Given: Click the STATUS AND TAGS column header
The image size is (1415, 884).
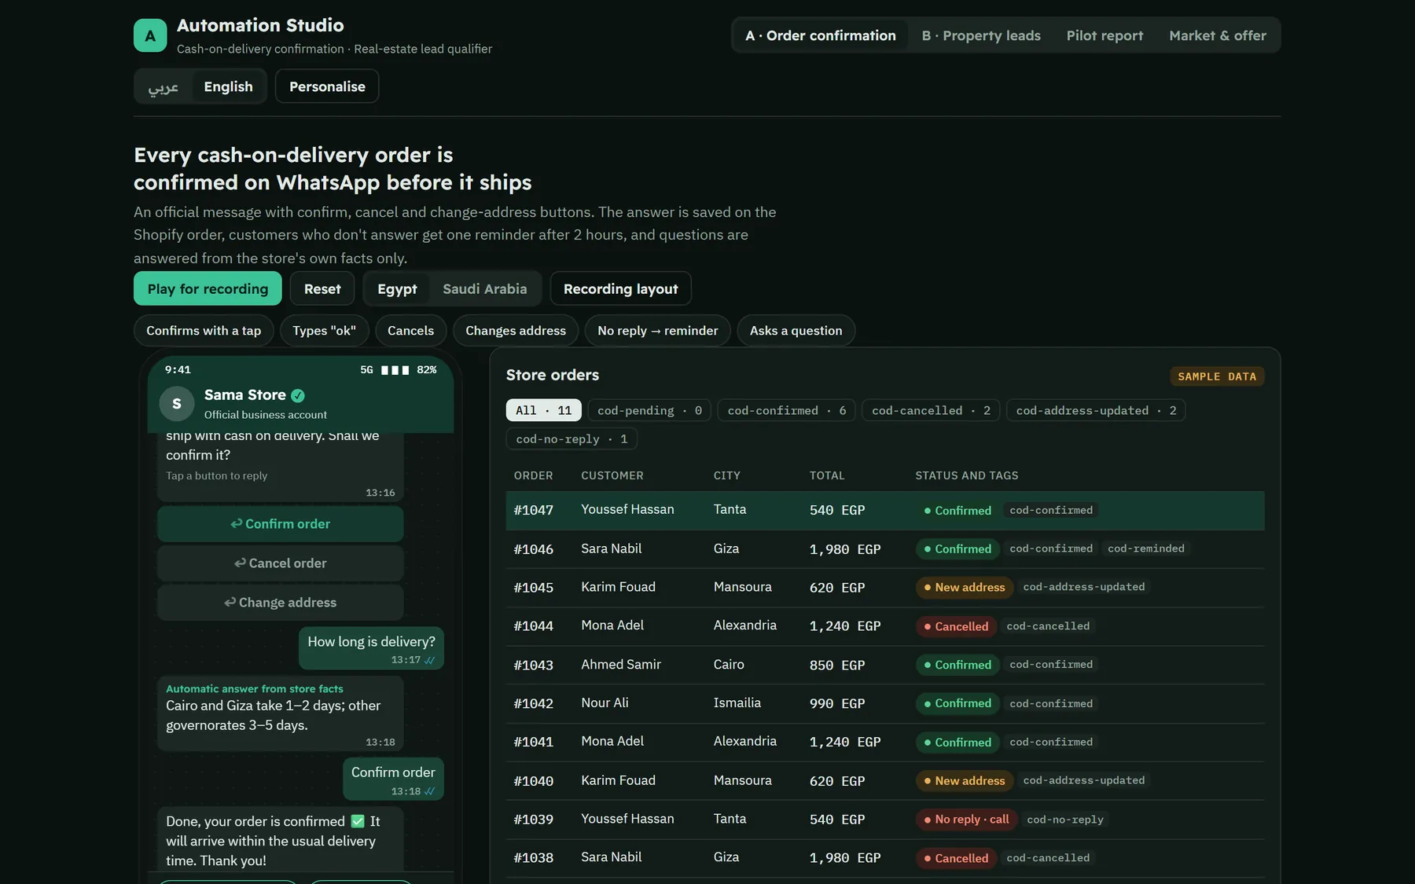Looking at the screenshot, I should pyautogui.click(x=967, y=475).
